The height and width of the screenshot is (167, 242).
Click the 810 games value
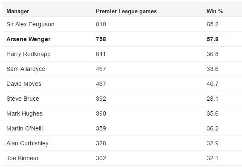(x=101, y=24)
